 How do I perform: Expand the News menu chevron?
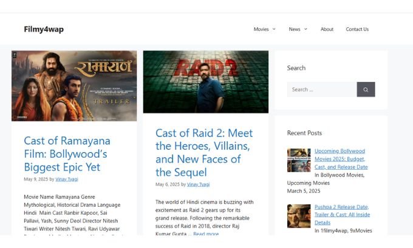coord(305,29)
